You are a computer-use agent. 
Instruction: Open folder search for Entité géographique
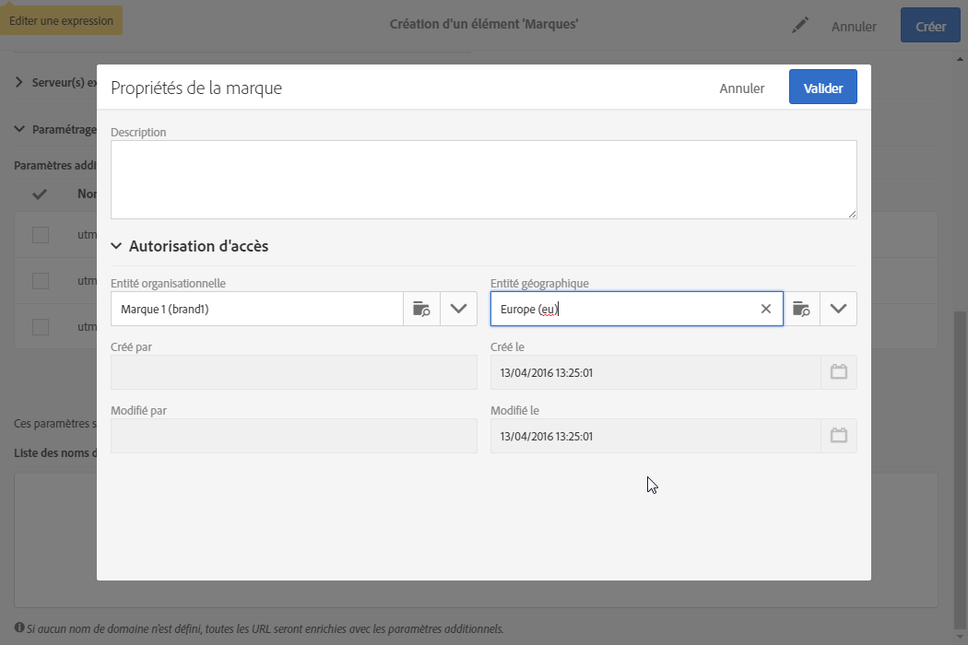point(801,310)
